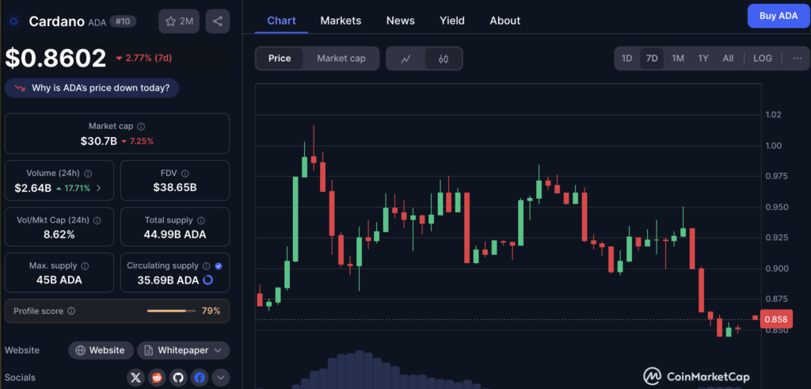Open the About tab

click(x=504, y=21)
